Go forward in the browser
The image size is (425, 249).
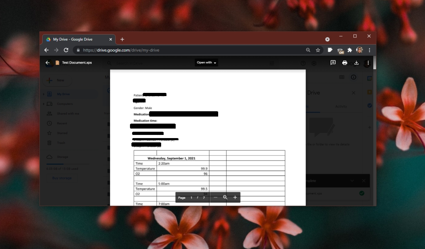(56, 50)
